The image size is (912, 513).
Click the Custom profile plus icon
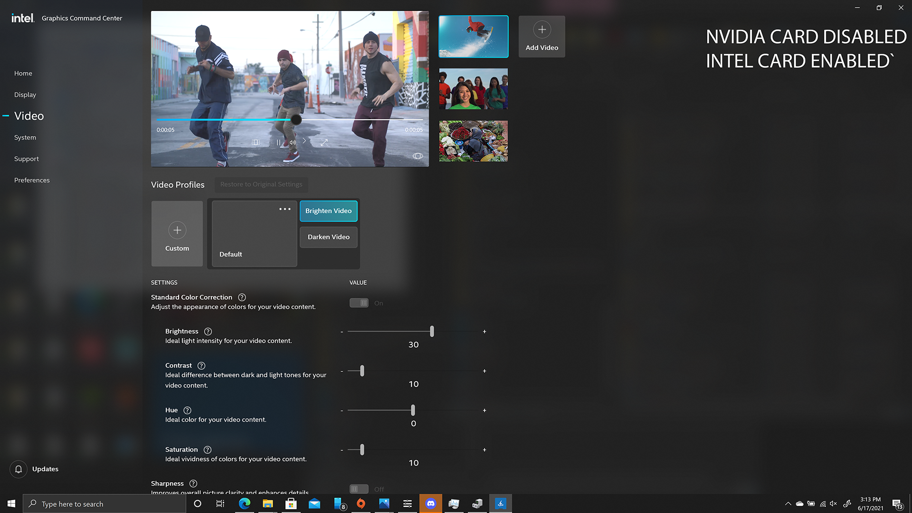pyautogui.click(x=177, y=230)
